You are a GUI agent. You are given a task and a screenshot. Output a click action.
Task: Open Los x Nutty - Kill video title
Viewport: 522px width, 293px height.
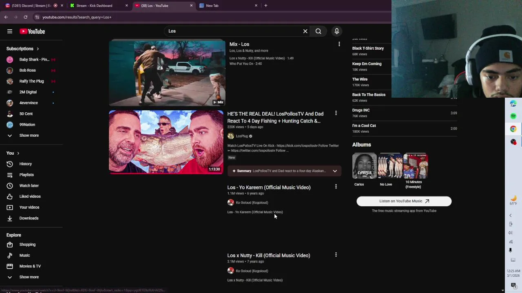[269, 256]
